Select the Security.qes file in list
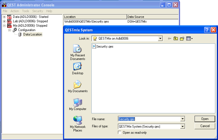Viewport: 218px width, 140px height. pyautogui.click(x=105, y=46)
